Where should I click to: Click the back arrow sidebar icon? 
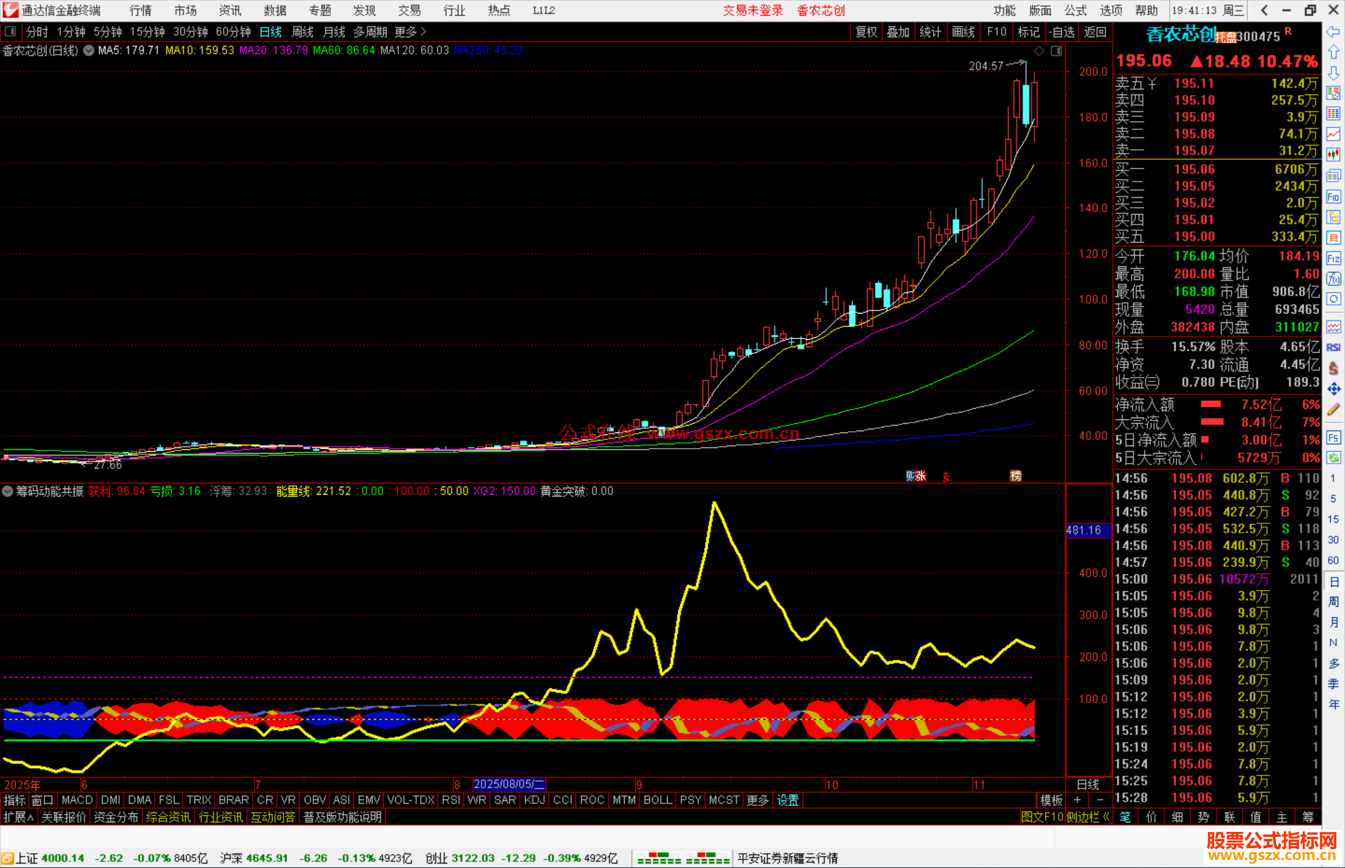pyautogui.click(x=1333, y=32)
